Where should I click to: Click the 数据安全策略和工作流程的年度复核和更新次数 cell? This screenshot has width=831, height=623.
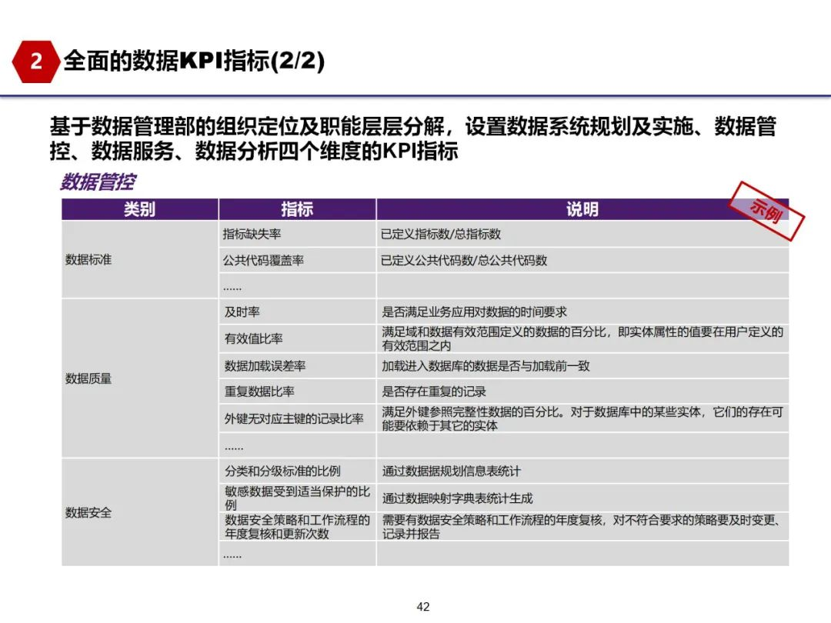(x=297, y=527)
